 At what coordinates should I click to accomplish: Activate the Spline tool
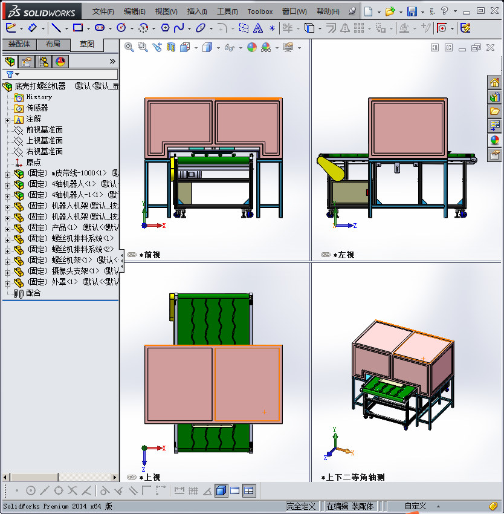(x=179, y=28)
